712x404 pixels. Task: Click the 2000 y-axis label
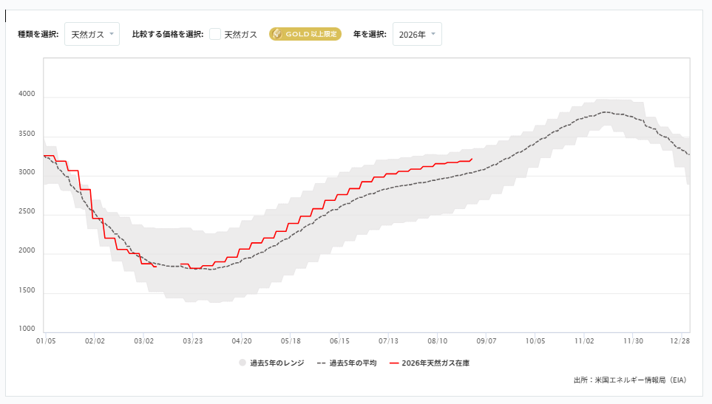[x=27, y=250]
